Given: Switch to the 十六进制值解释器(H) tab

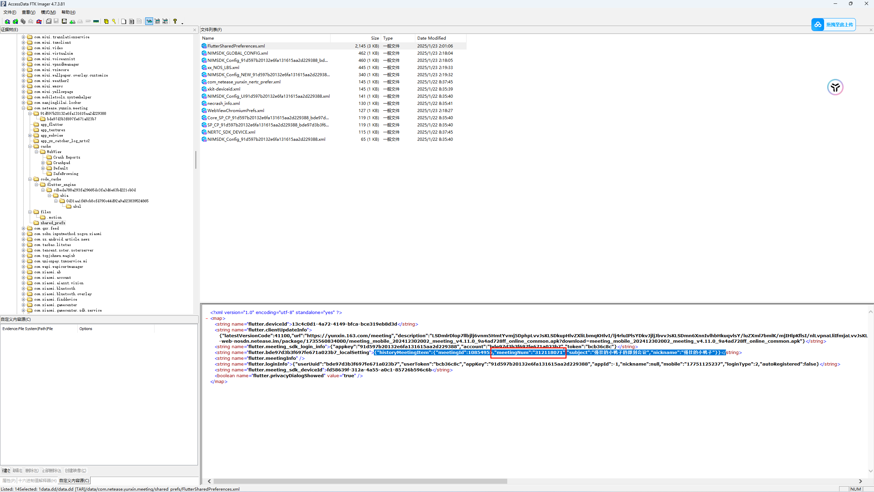Looking at the screenshot, I should 38,480.
